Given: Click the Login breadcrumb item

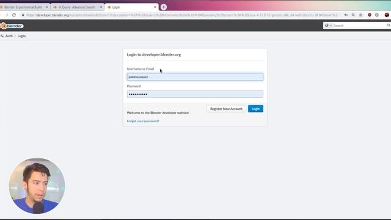Looking at the screenshot, I should (x=21, y=36).
